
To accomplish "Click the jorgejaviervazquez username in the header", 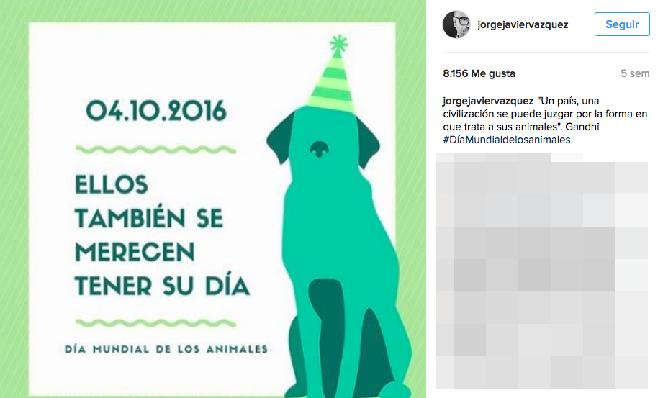I will click(523, 24).
